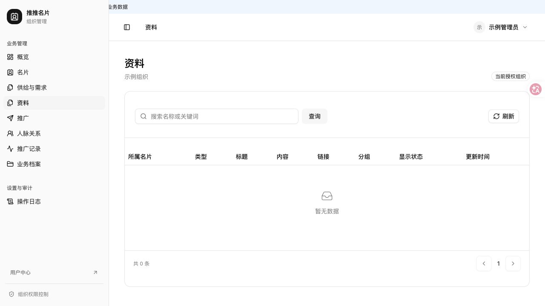
Task: Click the 显示状态 column header
Action: click(x=411, y=157)
